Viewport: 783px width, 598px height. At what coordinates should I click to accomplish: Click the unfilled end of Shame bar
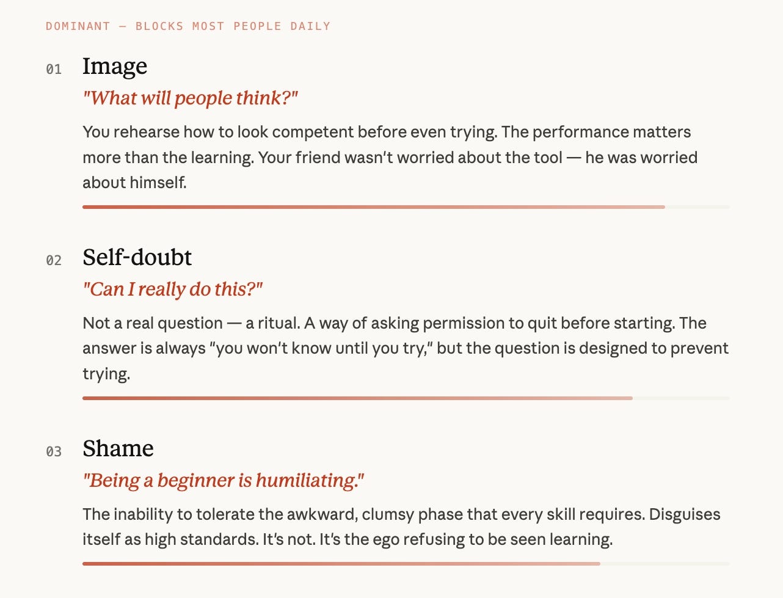(665, 564)
